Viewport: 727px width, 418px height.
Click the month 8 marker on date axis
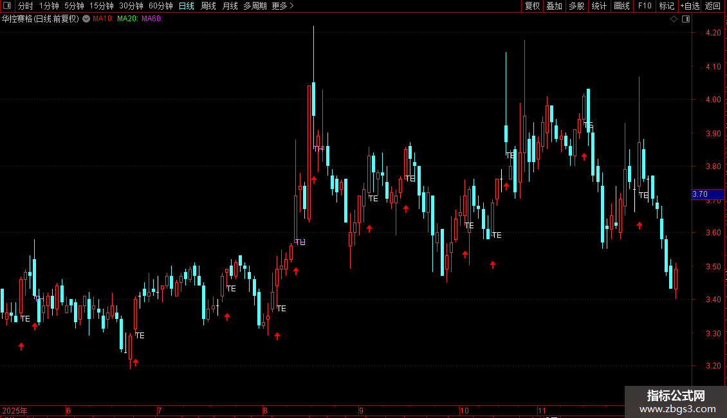(x=265, y=410)
